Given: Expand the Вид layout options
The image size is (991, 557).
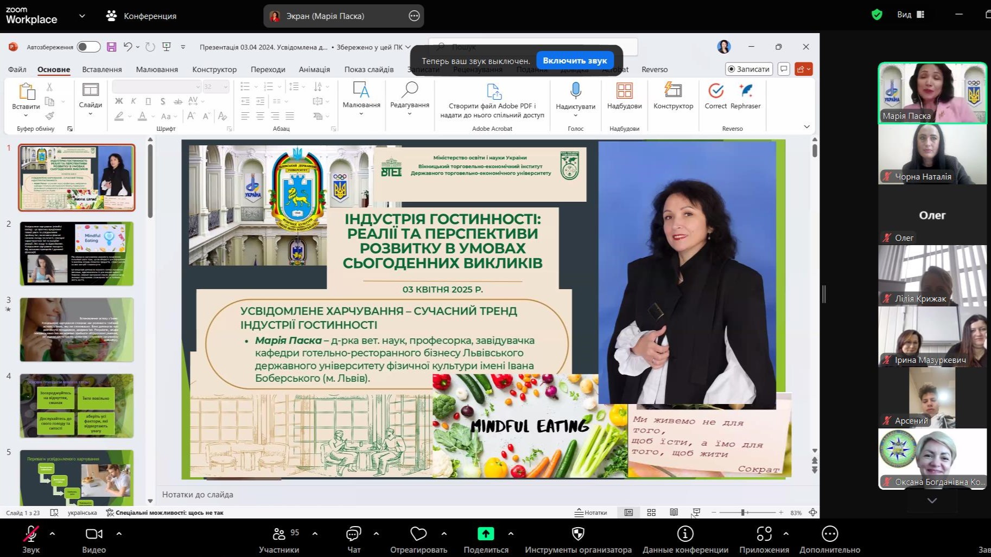Looking at the screenshot, I should tap(911, 15).
